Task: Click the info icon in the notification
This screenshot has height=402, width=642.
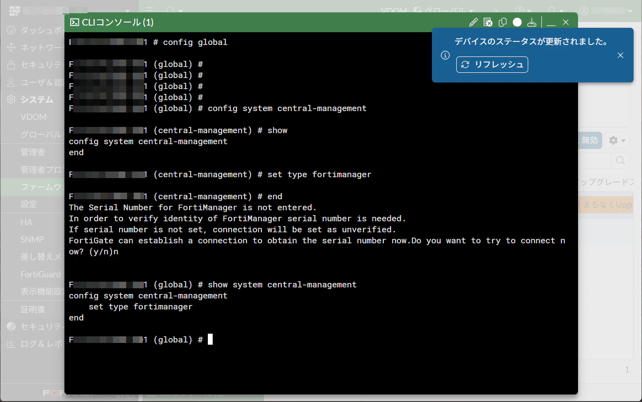Action: click(x=445, y=55)
